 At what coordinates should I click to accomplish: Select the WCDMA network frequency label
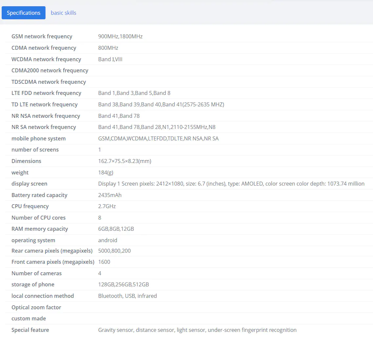tap(47, 59)
